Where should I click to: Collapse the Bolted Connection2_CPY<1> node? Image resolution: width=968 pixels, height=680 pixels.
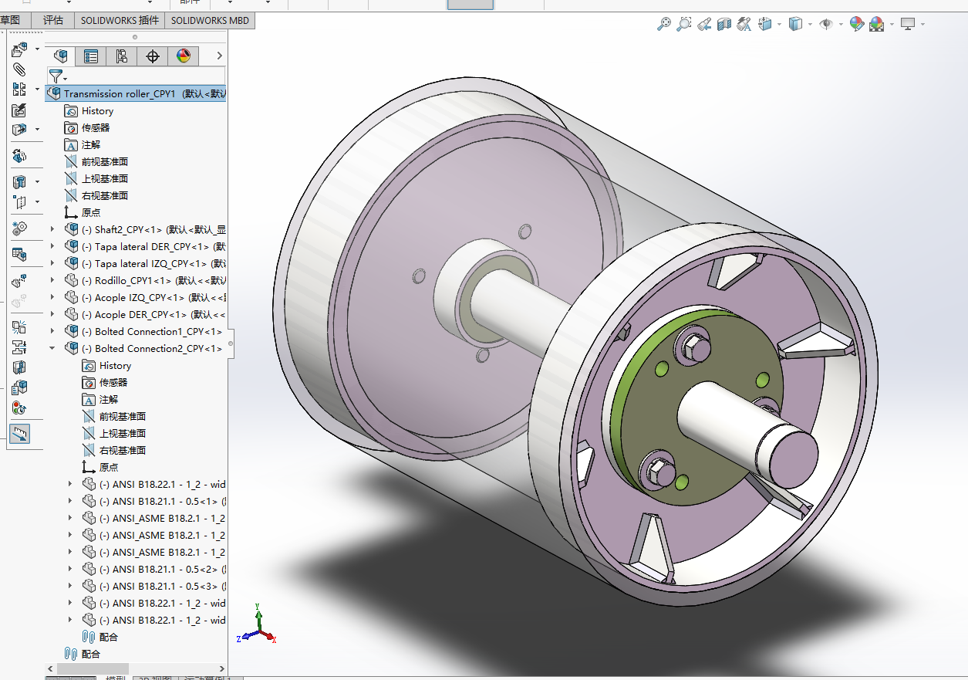tap(52, 348)
